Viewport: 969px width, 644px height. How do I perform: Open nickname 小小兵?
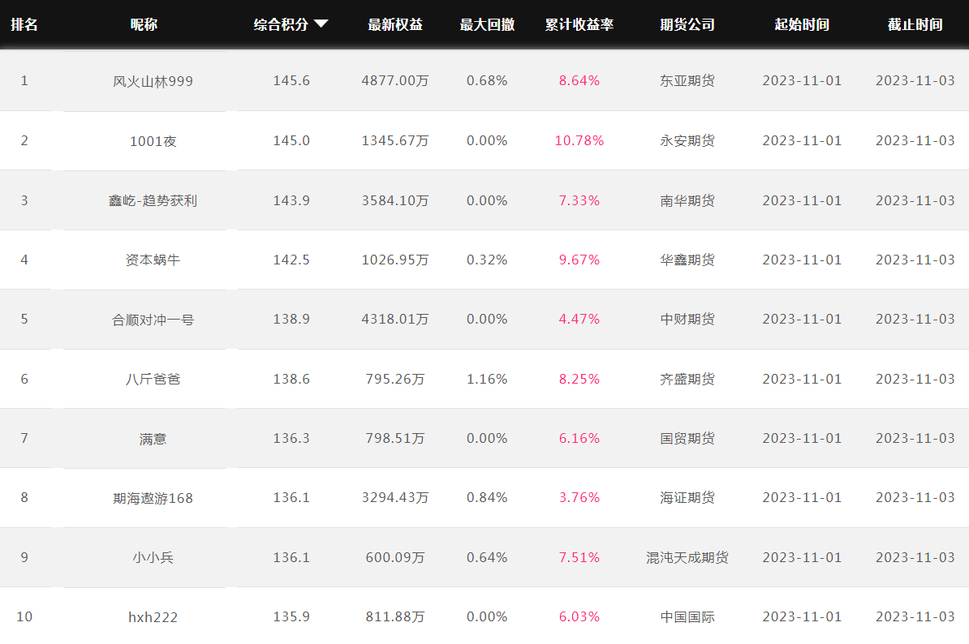click(x=153, y=557)
